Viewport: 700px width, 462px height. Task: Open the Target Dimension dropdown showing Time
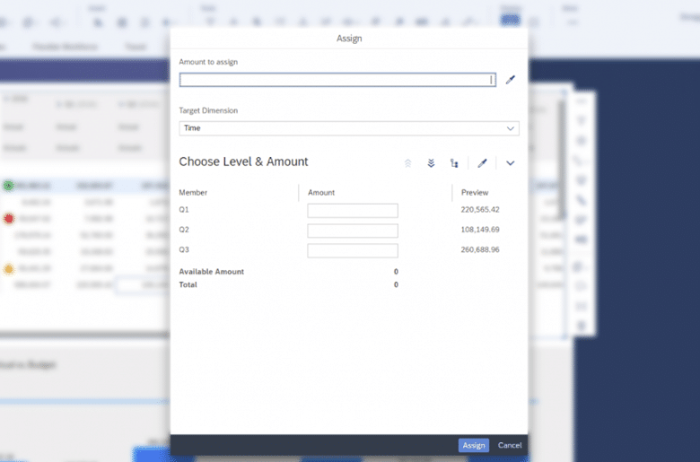(x=349, y=128)
